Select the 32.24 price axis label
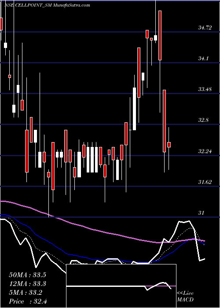The height and width of the screenshot is (308, 220). 205,151
